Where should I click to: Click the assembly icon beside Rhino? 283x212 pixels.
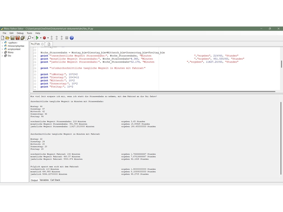click(5, 53)
